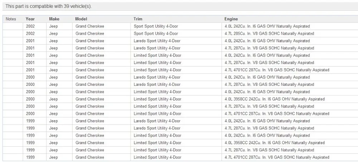Click year 2002 in the 4.7L Sport row

tap(30, 34)
